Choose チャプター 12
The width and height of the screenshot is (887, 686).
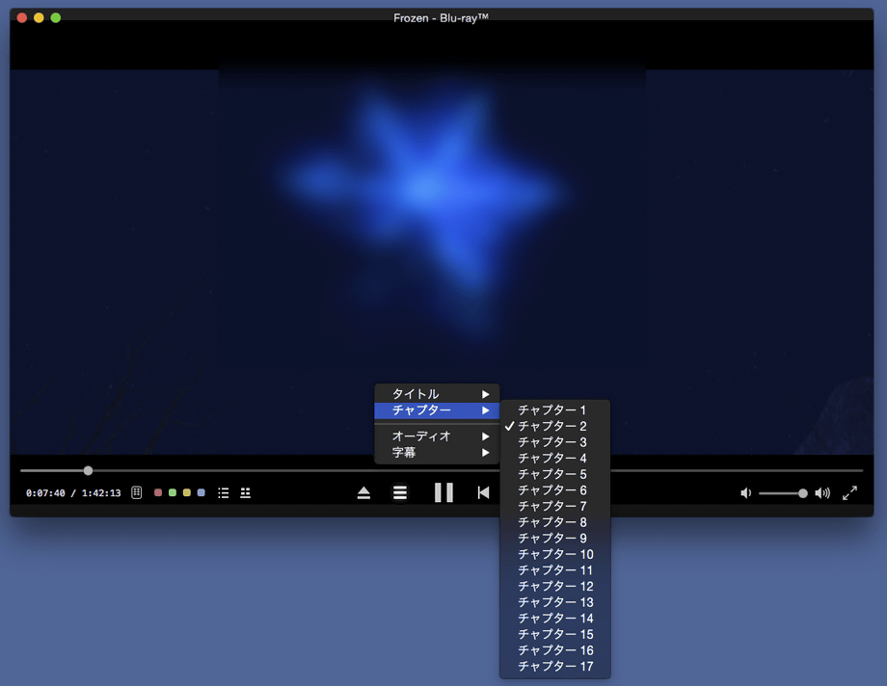pyautogui.click(x=555, y=586)
